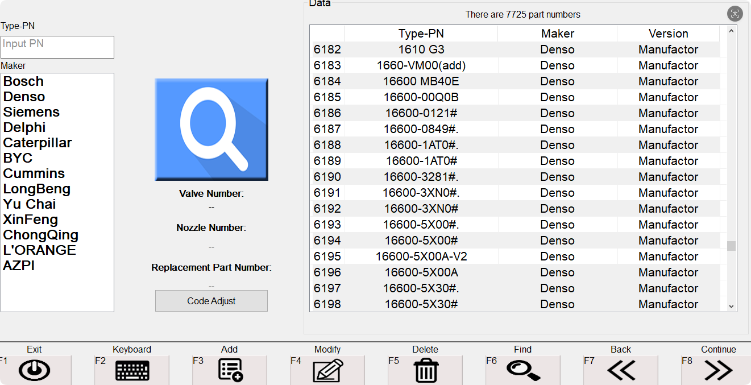Image resolution: width=751 pixels, height=385 pixels.
Task: Click the Back double-arrow icon
Action: (x=620, y=370)
